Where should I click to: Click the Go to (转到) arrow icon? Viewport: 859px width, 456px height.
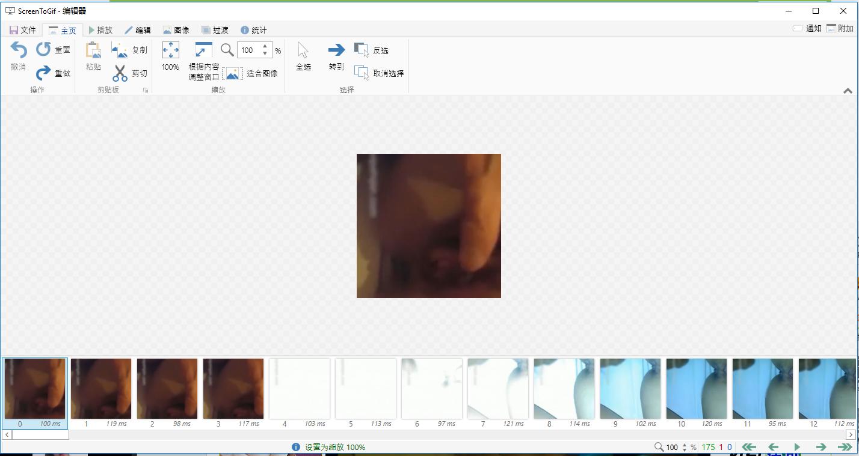336,50
